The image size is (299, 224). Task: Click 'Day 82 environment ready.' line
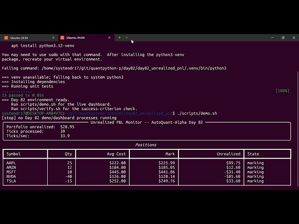click(36, 100)
